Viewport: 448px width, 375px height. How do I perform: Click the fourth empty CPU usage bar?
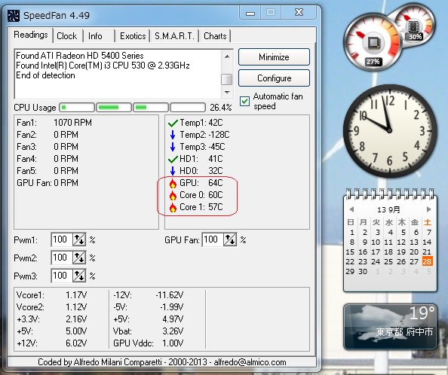188,108
